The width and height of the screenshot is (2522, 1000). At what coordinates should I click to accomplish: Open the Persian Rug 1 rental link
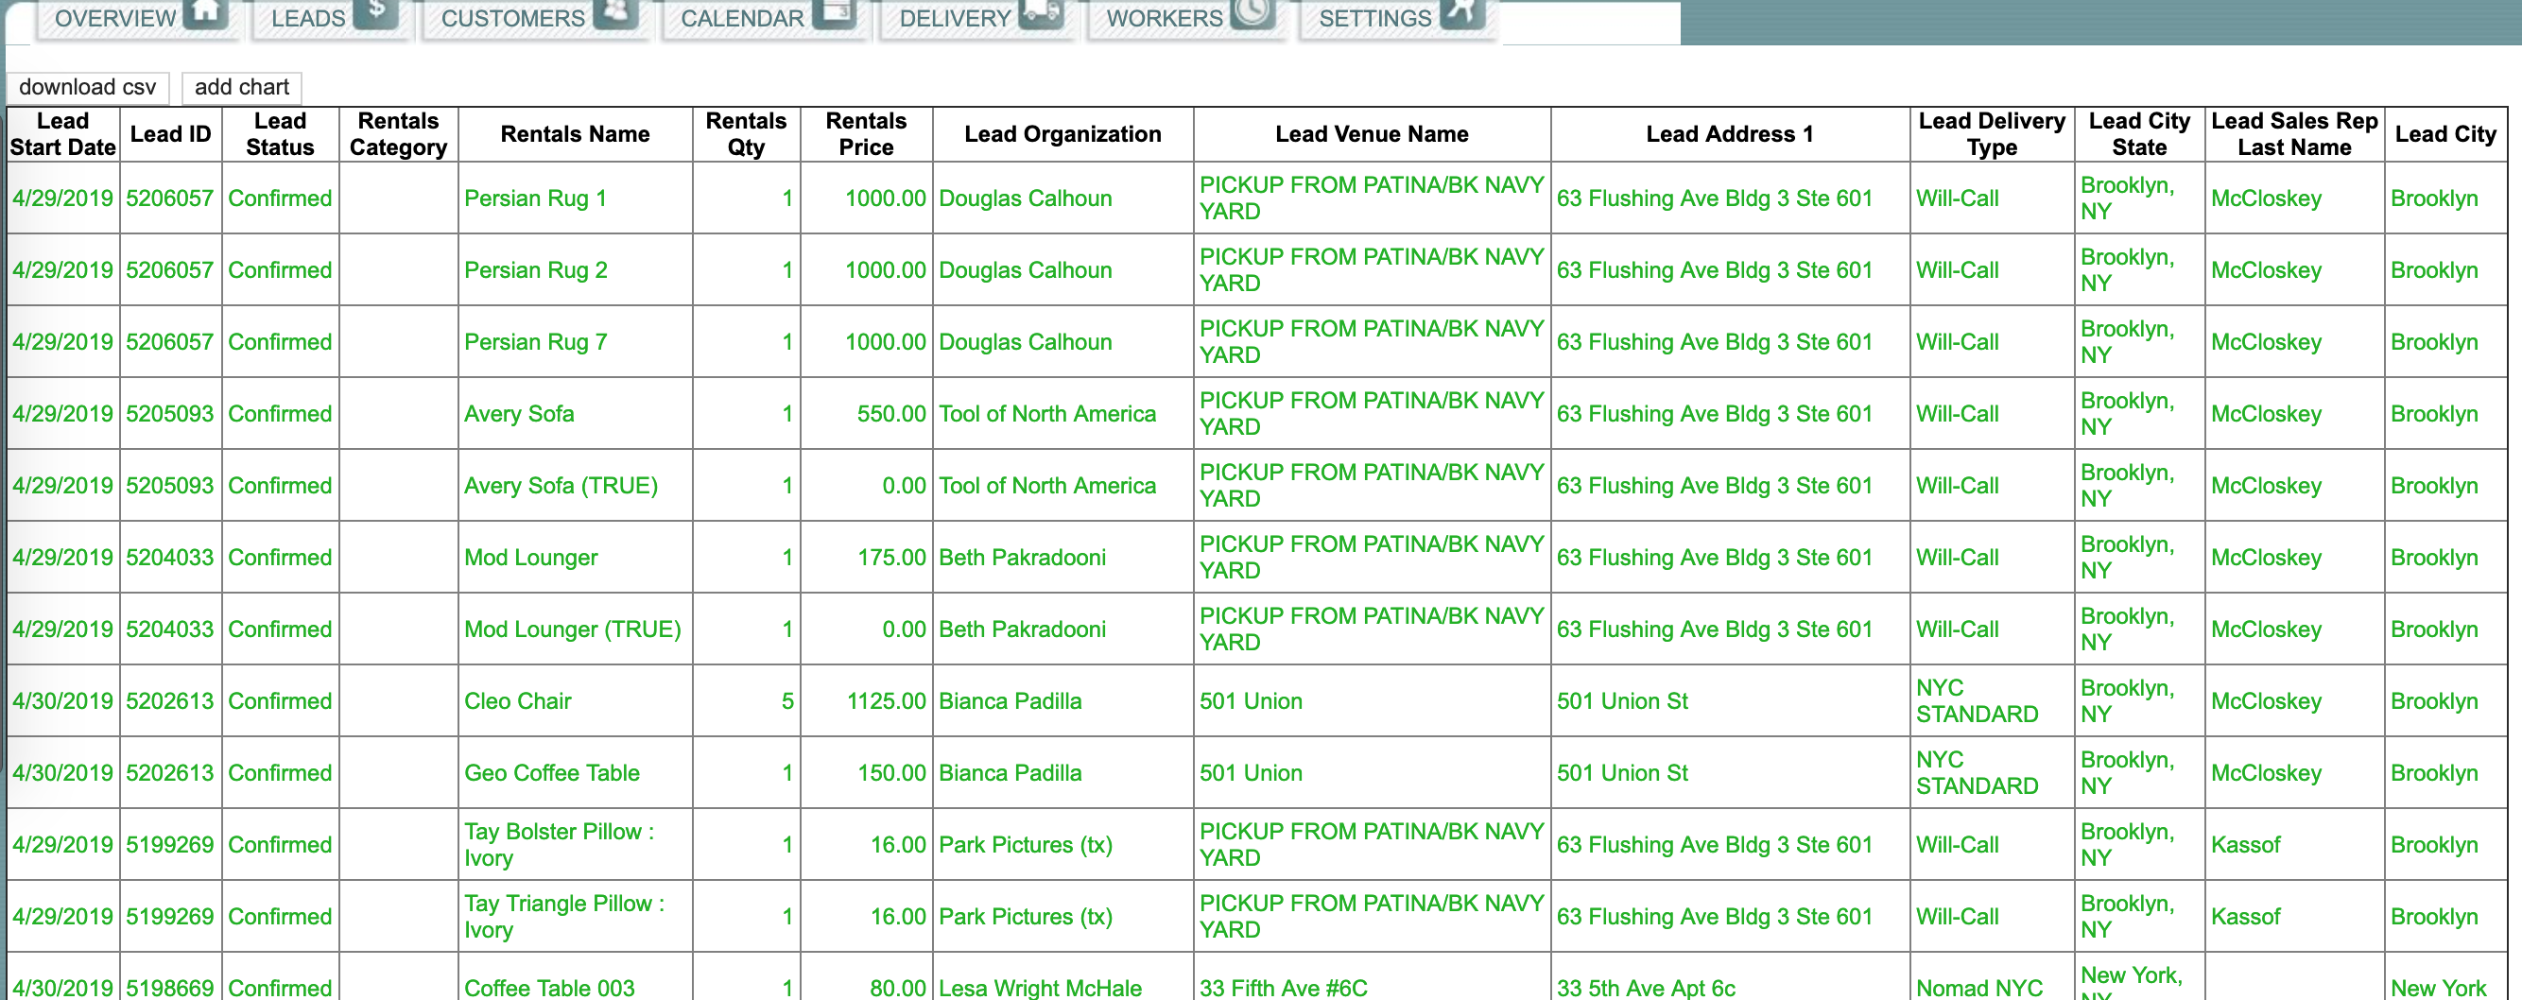click(535, 198)
